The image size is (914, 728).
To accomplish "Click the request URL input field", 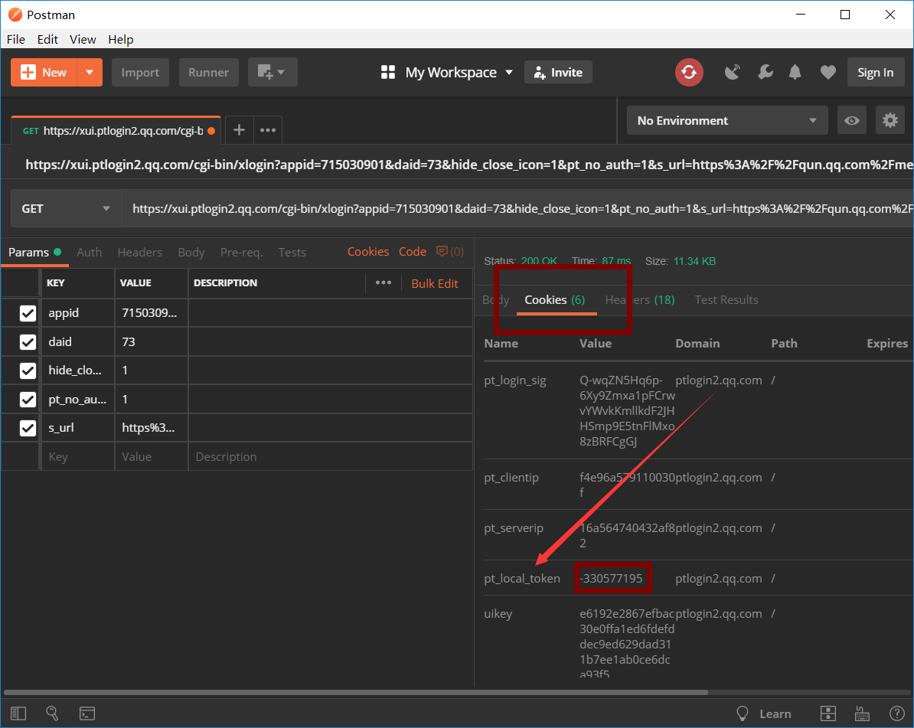I will (x=517, y=209).
